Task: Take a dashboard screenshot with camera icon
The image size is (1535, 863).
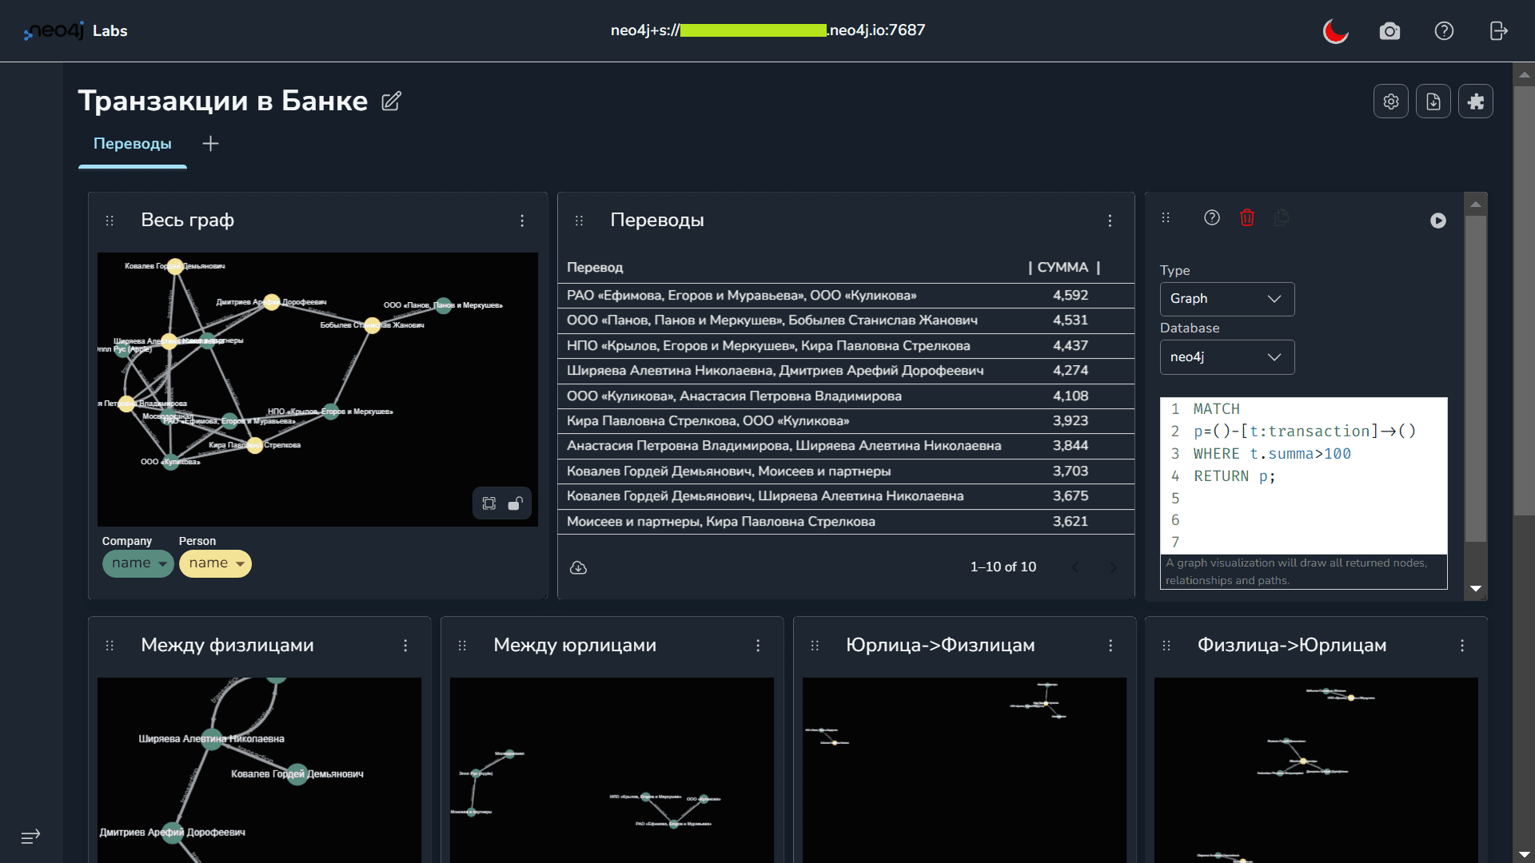Action: pos(1389,31)
